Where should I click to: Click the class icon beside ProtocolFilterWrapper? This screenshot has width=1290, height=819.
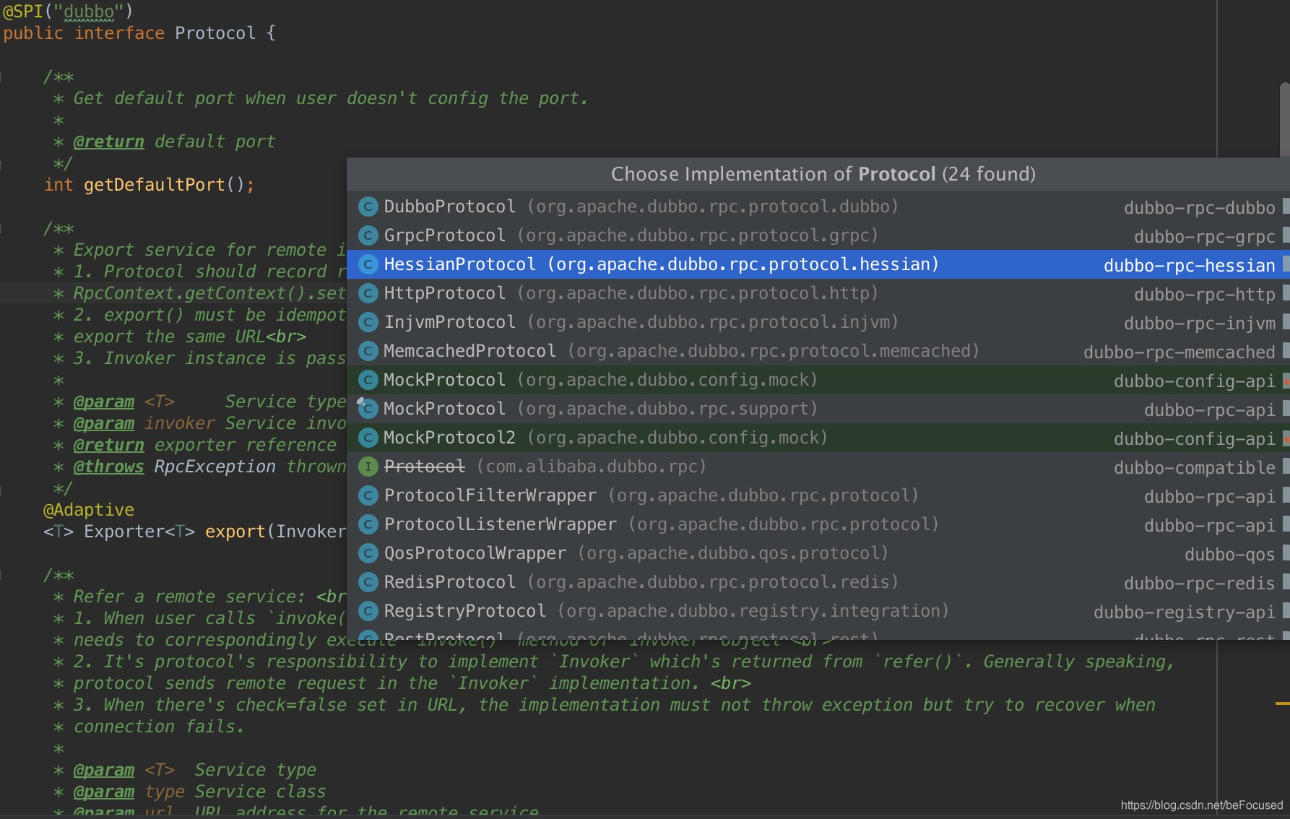[x=368, y=495]
